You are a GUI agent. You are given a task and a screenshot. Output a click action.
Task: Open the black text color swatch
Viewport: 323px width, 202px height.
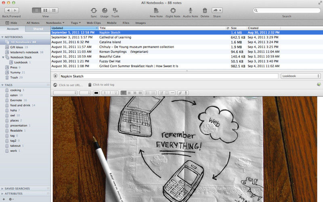(x=96, y=93)
